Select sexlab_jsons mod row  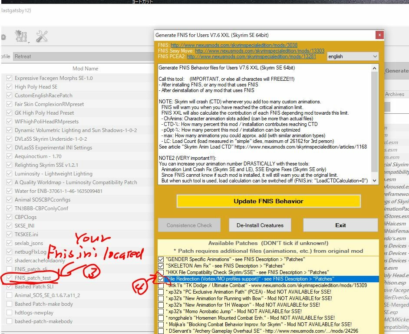tap(78, 243)
